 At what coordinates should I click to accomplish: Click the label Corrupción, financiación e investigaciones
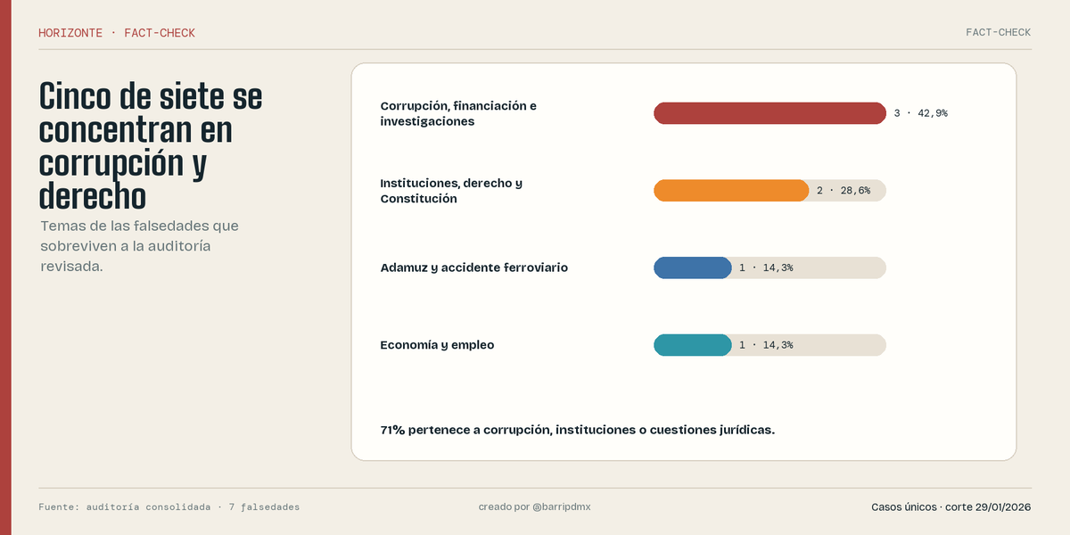pyautogui.click(x=458, y=113)
